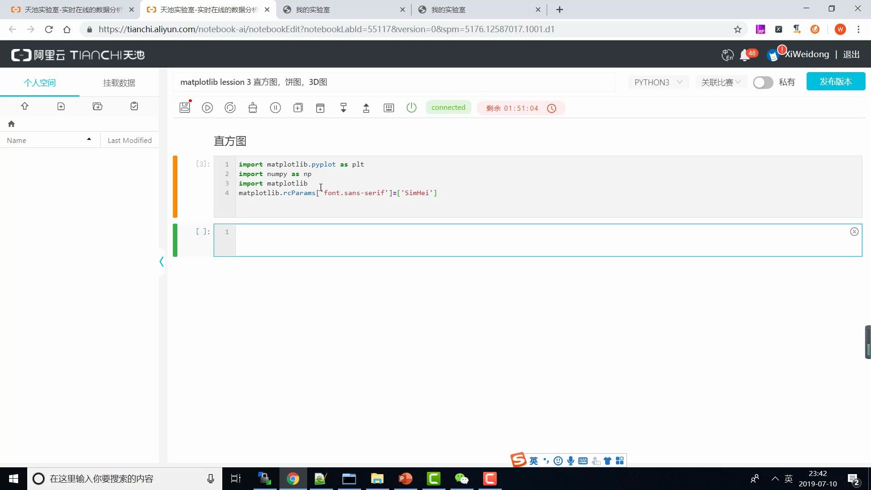871x490 pixels.
Task: Select the 个人空间 tab
Action: pyautogui.click(x=39, y=83)
